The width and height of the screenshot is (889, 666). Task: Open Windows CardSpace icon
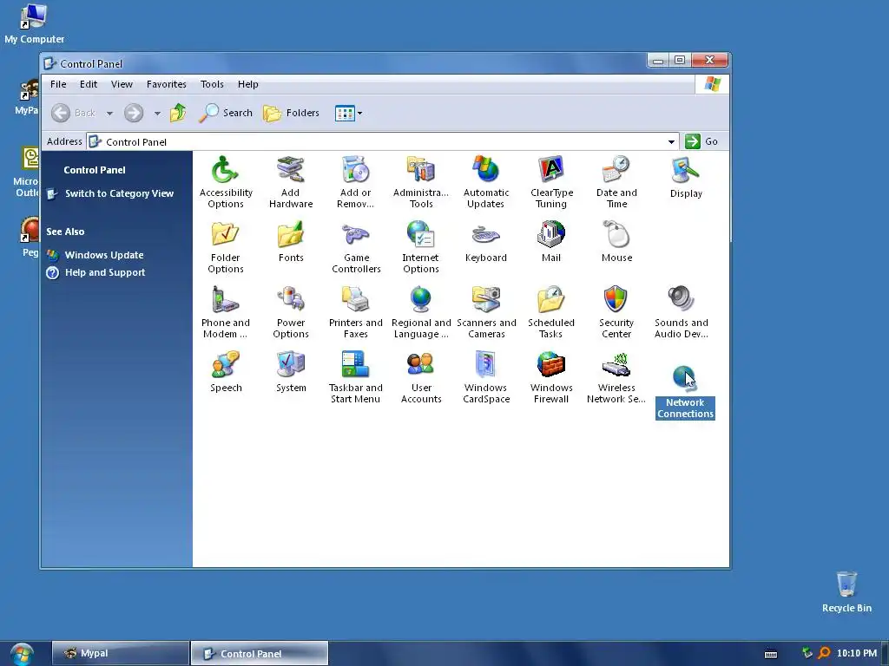tap(486, 377)
